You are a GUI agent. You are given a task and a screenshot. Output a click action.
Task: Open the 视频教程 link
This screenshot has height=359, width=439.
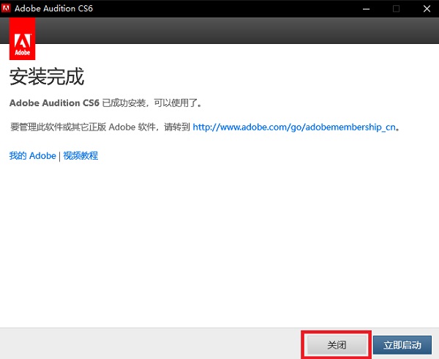(x=80, y=155)
